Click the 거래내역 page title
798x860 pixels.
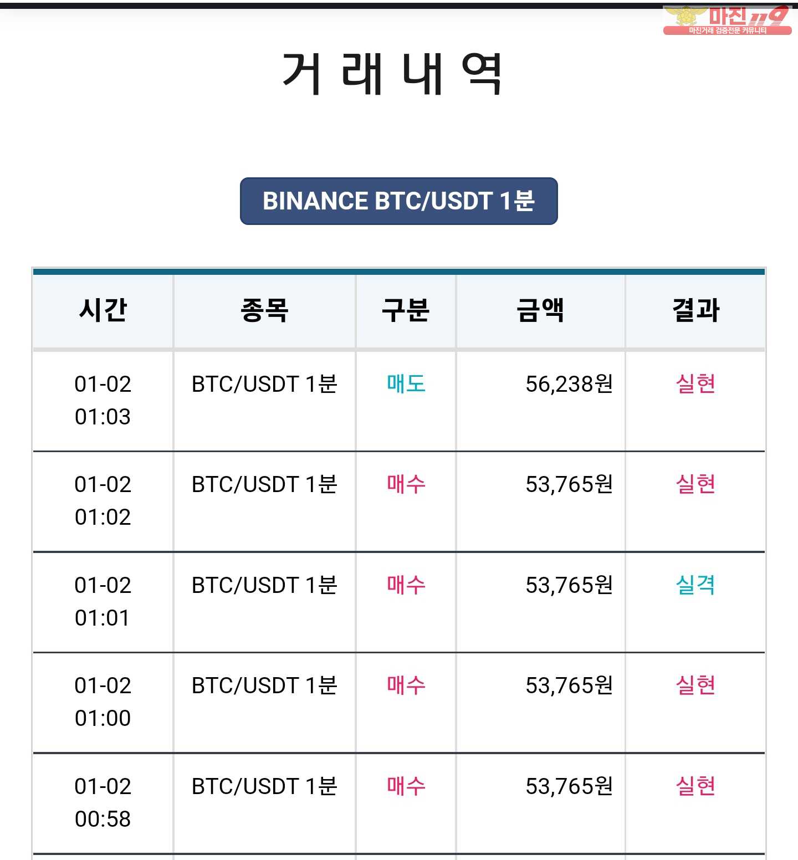coord(393,74)
